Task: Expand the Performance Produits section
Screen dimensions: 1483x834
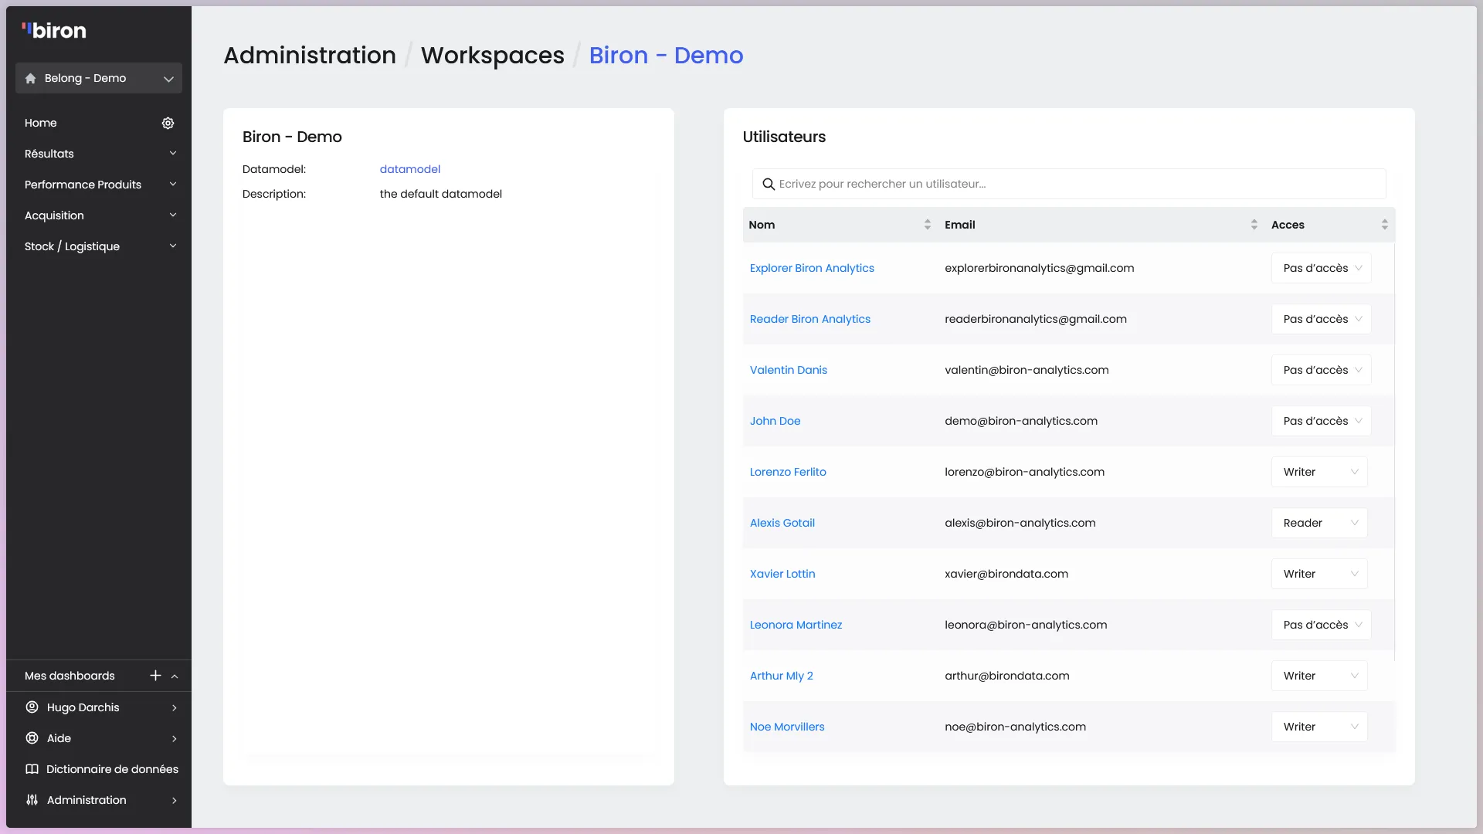Action: (173, 184)
